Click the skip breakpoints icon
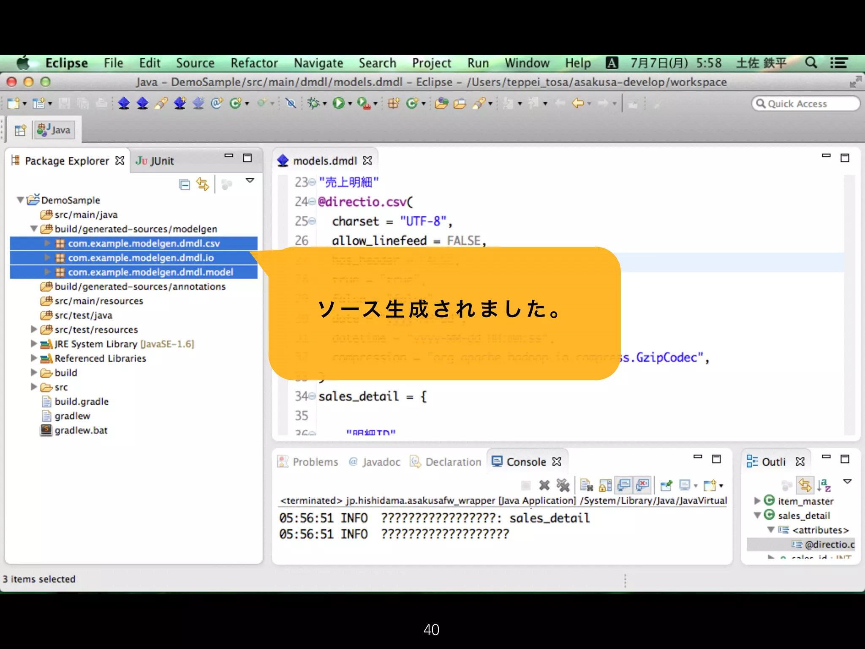865x649 pixels. tap(291, 103)
